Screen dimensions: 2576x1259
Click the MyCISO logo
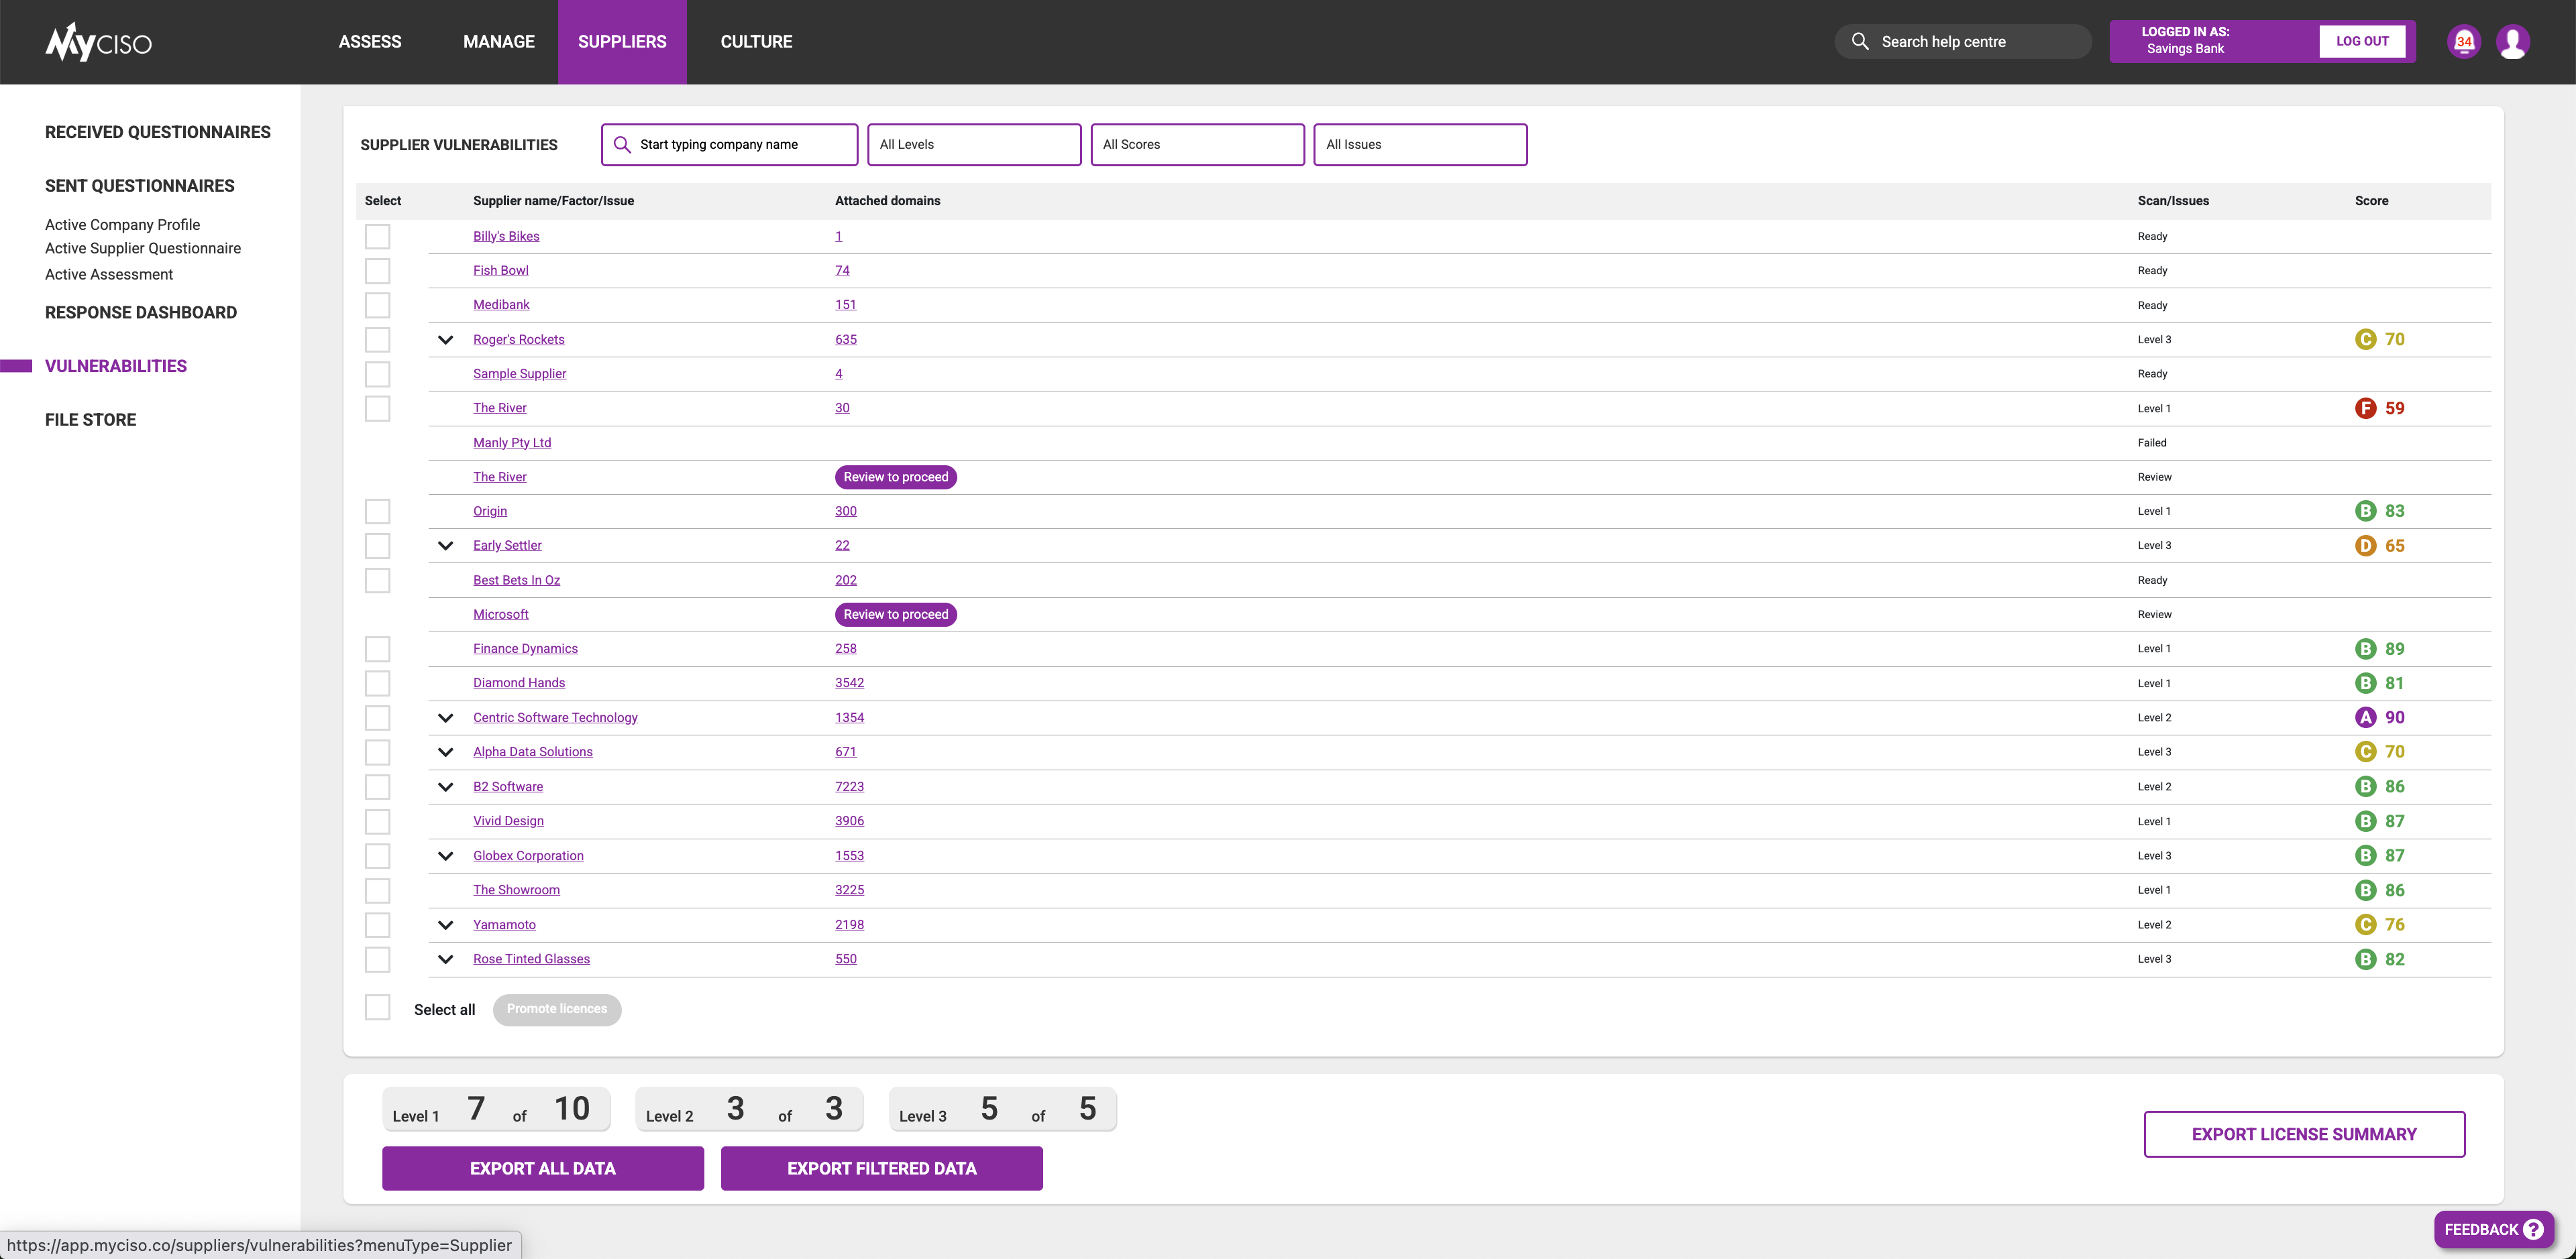click(x=98, y=42)
